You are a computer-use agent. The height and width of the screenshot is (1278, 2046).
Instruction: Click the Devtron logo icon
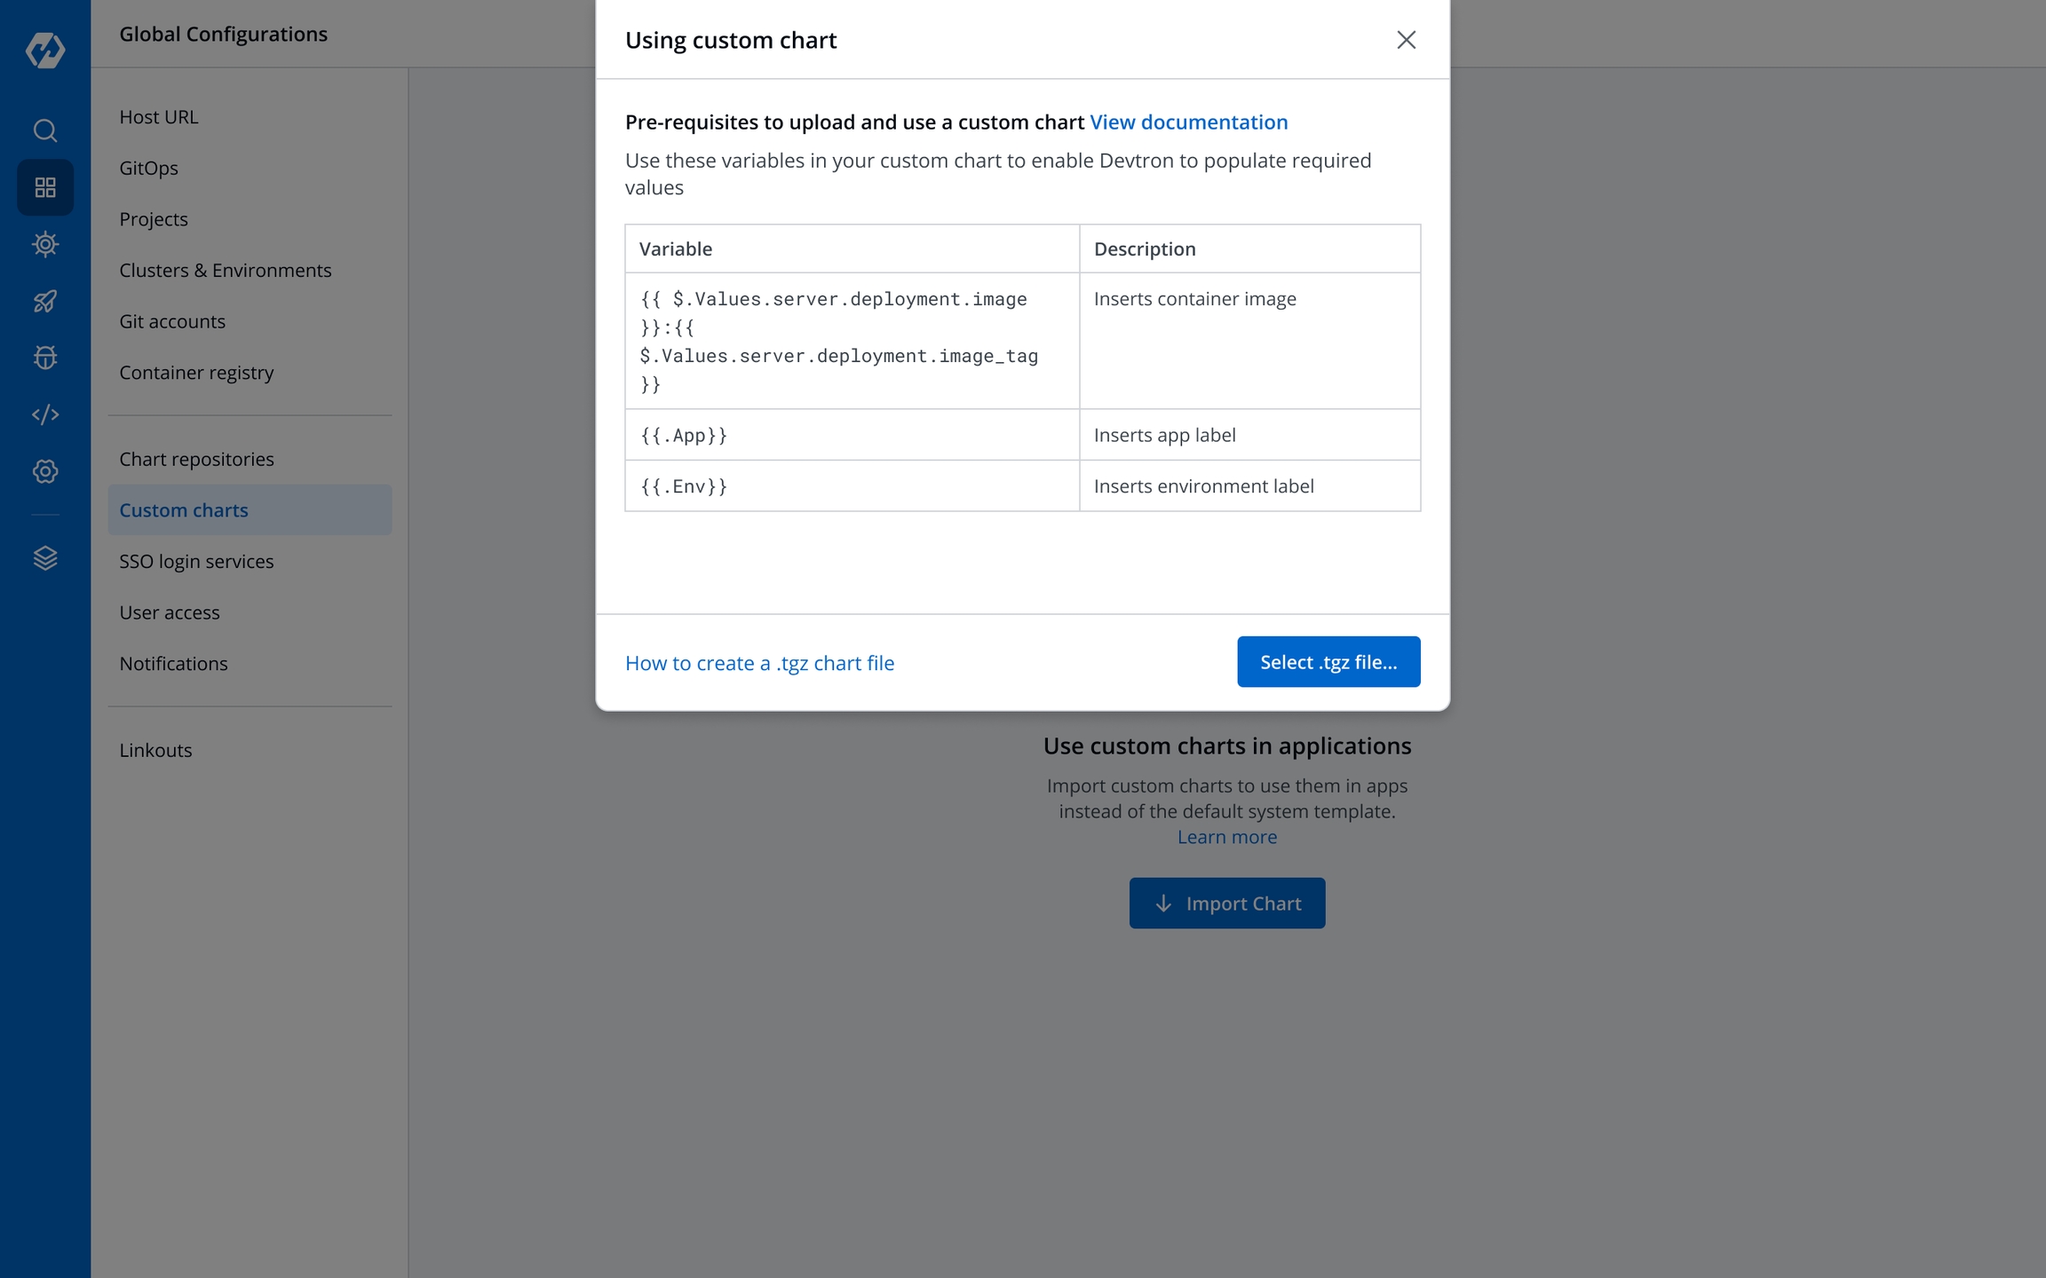click(45, 50)
